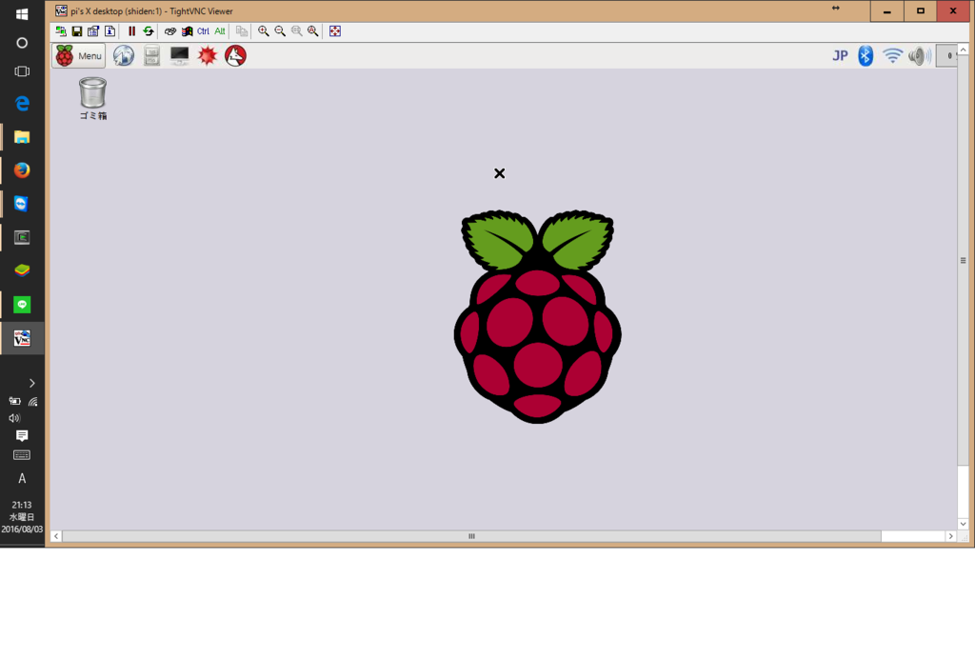Open TightVNC connection options icon
Viewport: 975px width, 660px height.
click(93, 31)
